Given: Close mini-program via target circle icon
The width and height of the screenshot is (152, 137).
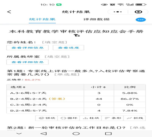Looking at the screenshot, I should [138, 12].
